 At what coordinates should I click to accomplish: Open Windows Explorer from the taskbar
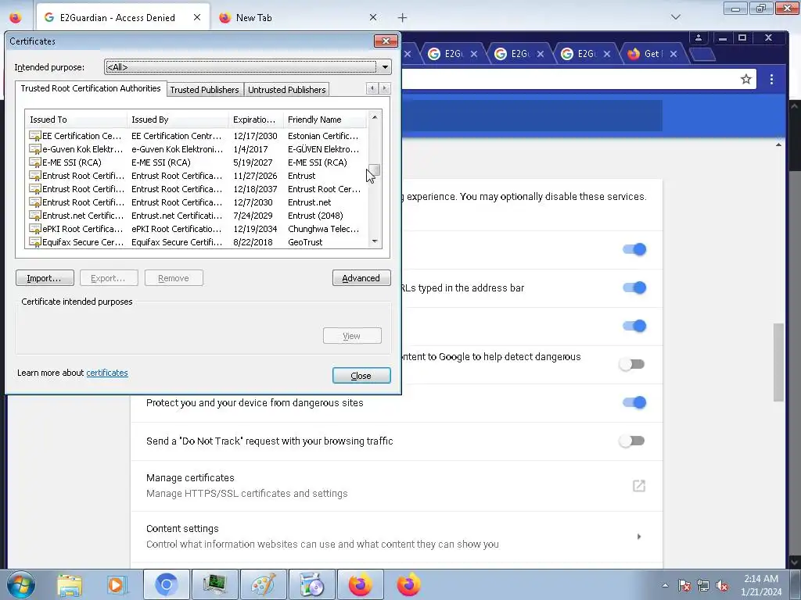coord(70,584)
